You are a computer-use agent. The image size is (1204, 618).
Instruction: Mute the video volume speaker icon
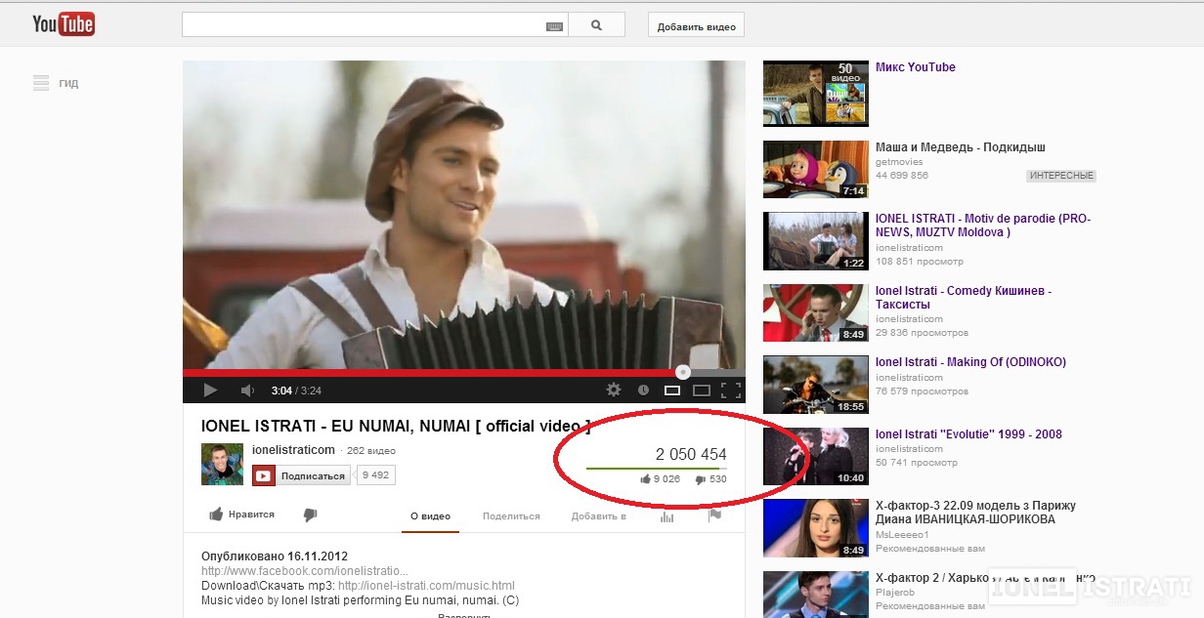(246, 391)
